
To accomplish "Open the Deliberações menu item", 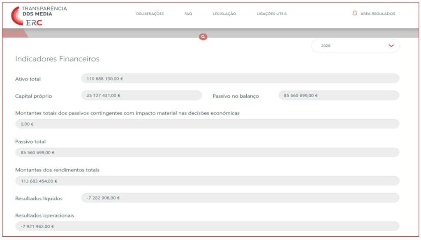I will point(150,14).
